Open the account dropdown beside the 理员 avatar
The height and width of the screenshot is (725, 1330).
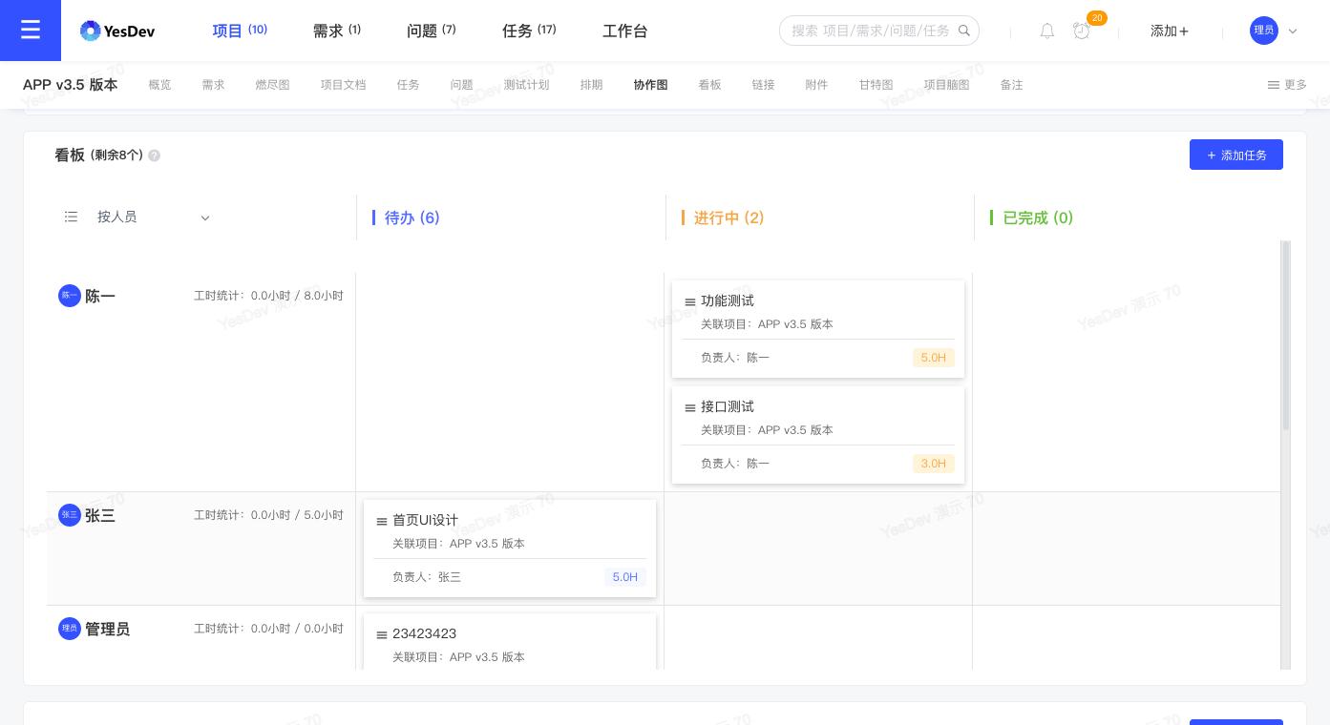[x=1294, y=31]
